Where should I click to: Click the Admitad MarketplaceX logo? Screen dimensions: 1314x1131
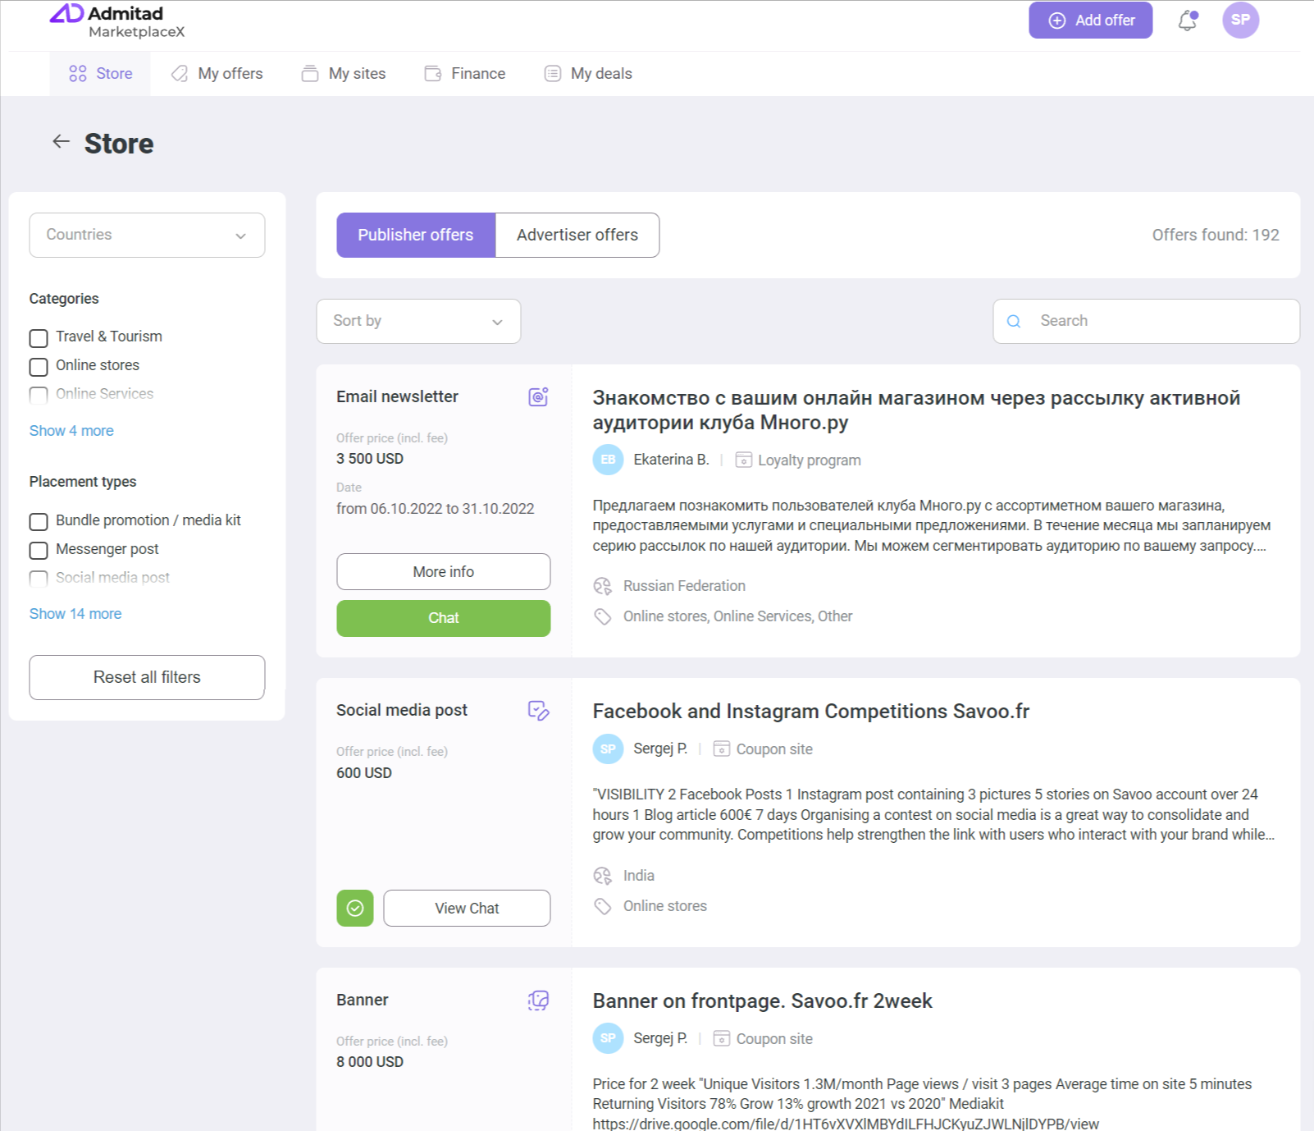point(117,21)
